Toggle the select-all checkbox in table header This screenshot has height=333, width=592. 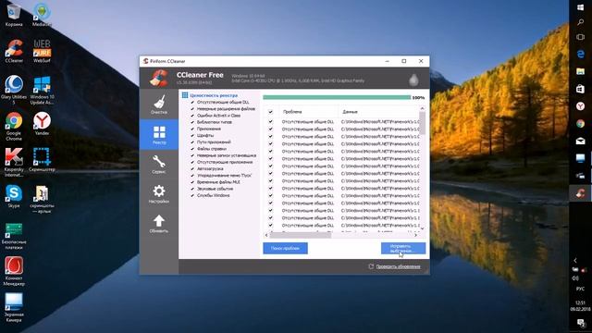270,112
